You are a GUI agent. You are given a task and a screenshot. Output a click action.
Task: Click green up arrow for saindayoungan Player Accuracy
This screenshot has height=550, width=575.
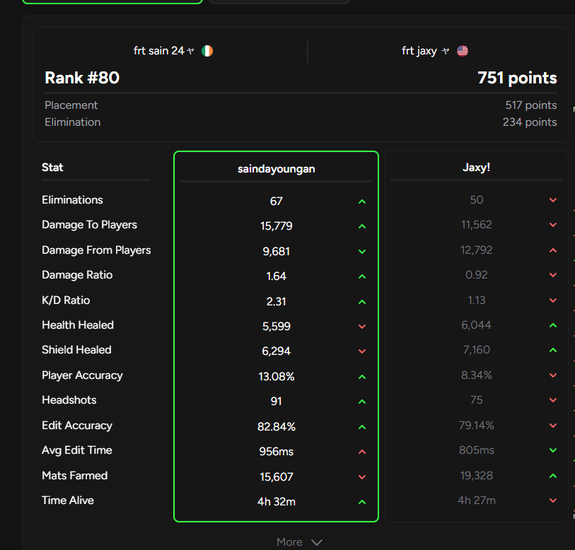click(x=362, y=377)
